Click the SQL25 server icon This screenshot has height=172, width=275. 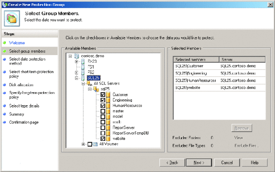pyautogui.click(x=83, y=78)
